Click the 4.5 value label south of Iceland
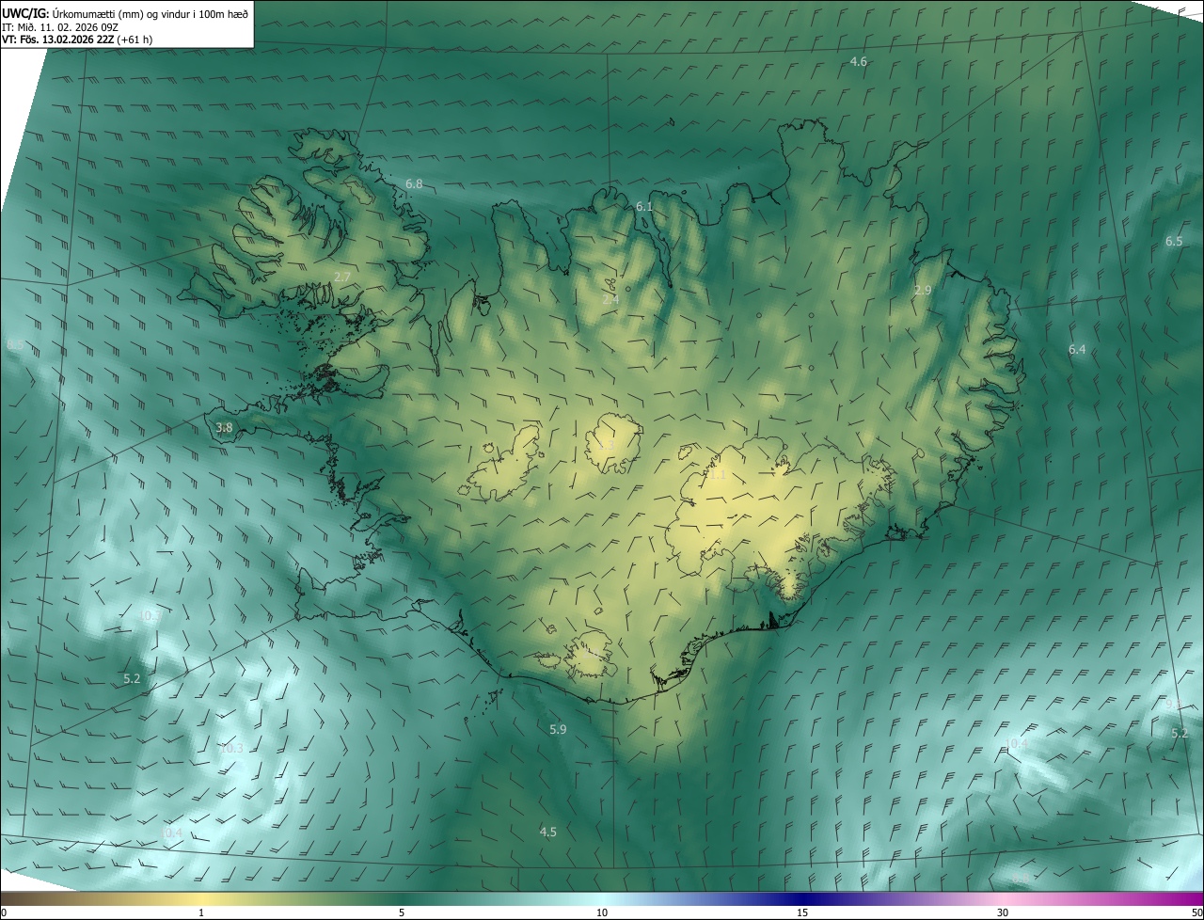Viewport: 1204px width, 920px height. click(x=547, y=832)
